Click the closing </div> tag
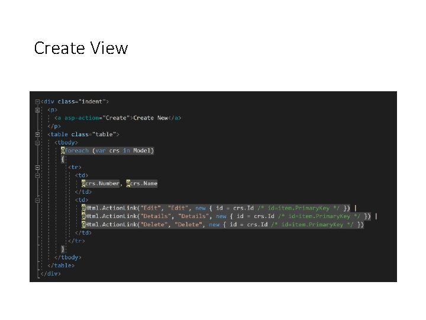Screen dimensions: 426x320 click(x=50, y=274)
